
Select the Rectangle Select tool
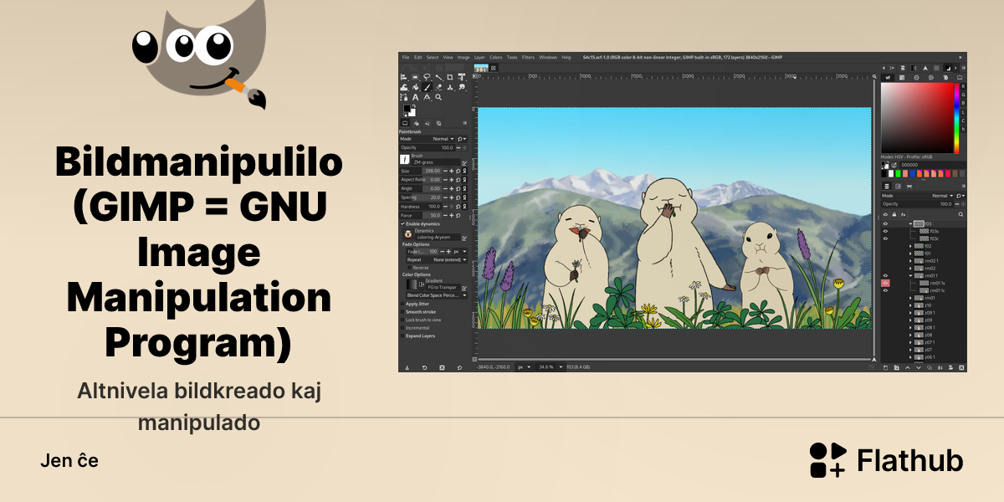point(415,77)
